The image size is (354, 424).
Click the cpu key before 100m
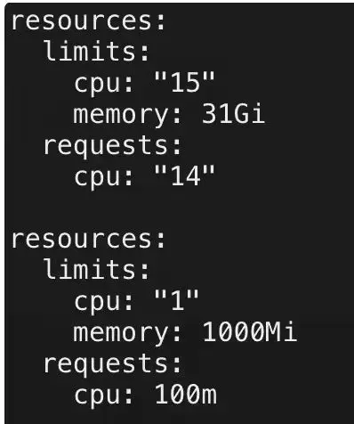103,396
